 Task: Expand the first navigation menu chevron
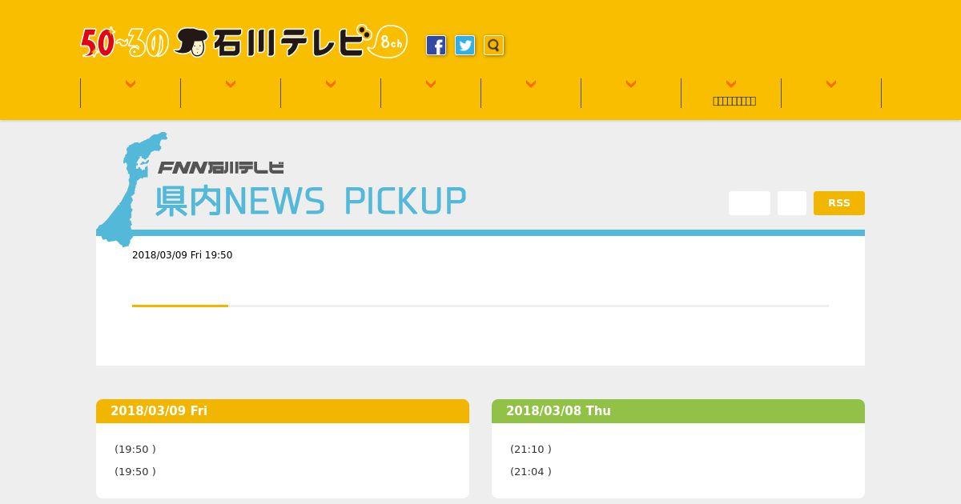point(131,84)
